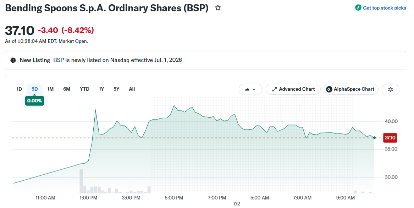The image size is (414, 208).
Task: Click the 9:00 AM time axis label
Action: point(345,198)
